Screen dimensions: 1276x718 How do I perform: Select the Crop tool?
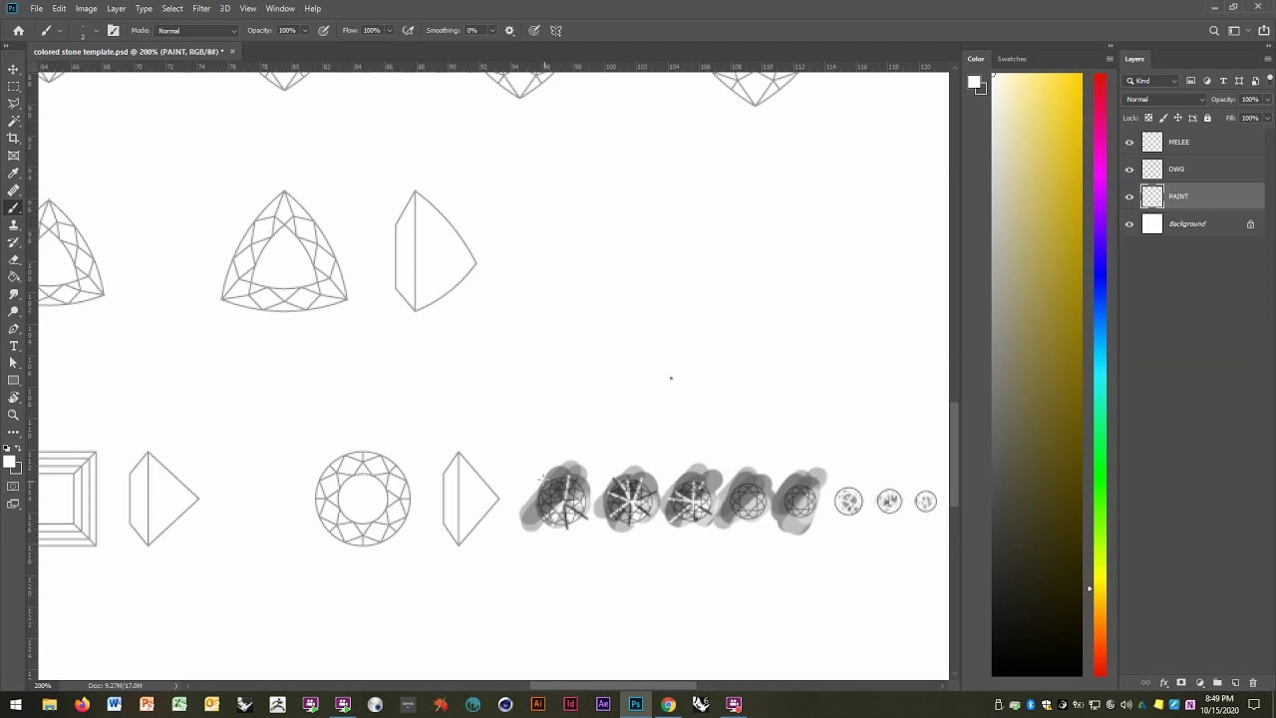(13, 139)
